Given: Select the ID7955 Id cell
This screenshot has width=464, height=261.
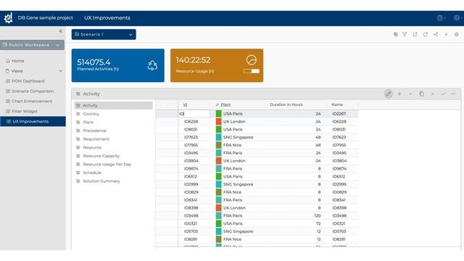Looking at the screenshot, I should [191, 145].
